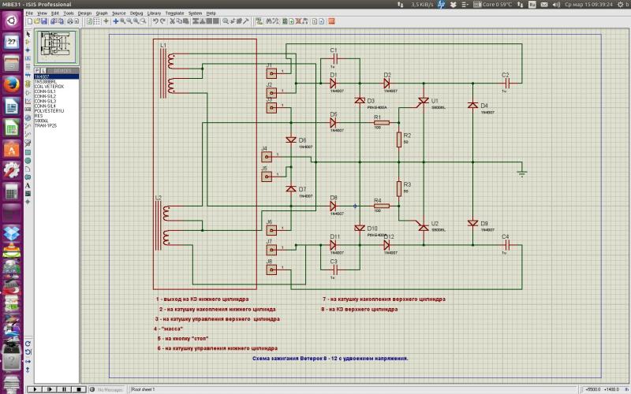Click the schematic overview thumbnail
631x394 pixels.
pos(57,48)
